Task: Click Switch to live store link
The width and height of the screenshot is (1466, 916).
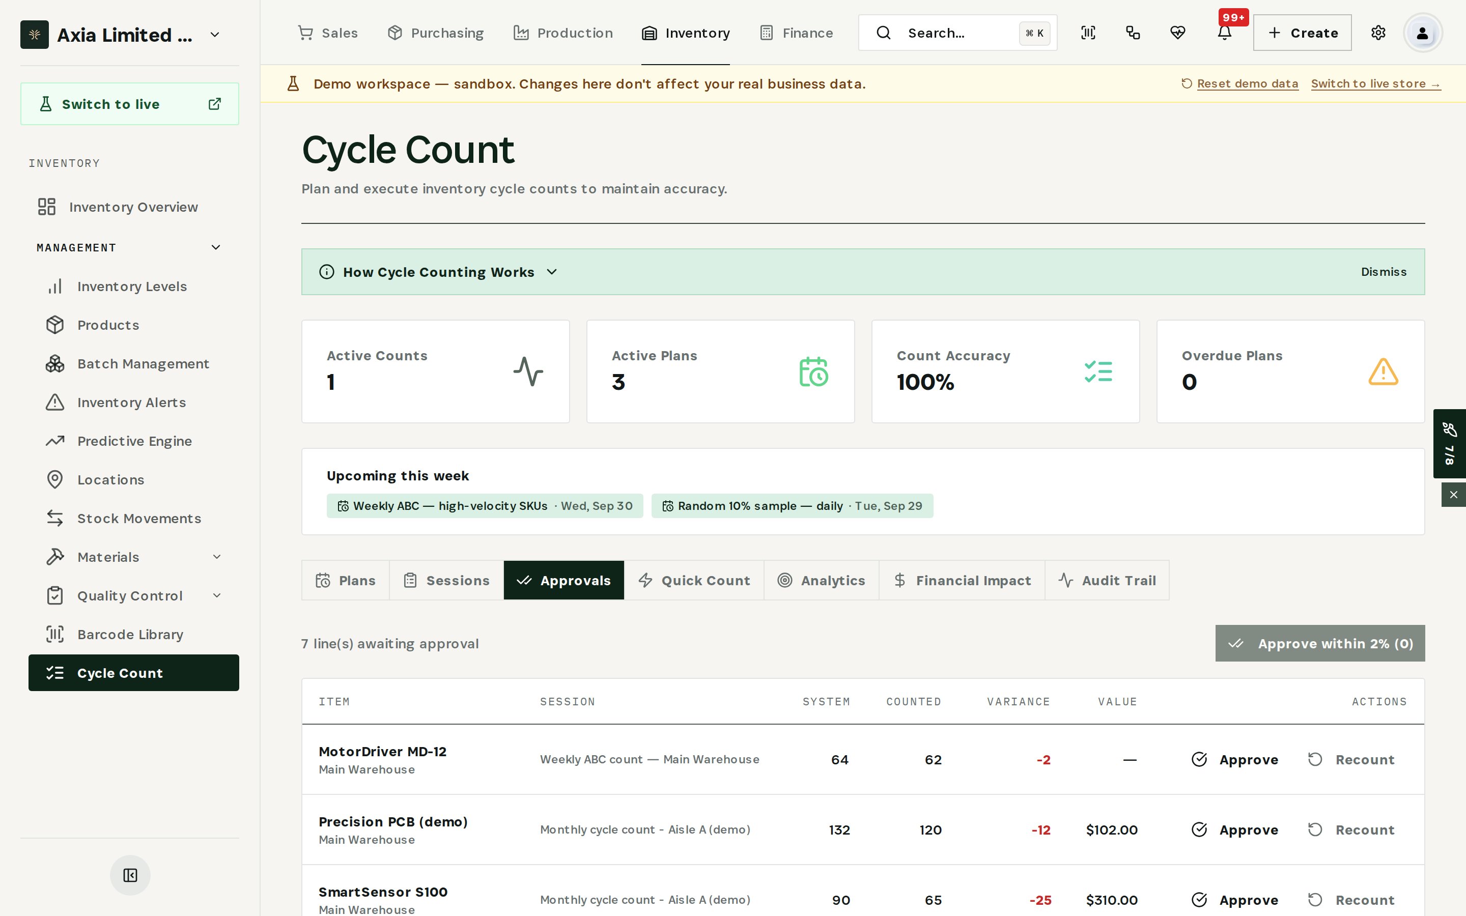Action: pos(1376,83)
